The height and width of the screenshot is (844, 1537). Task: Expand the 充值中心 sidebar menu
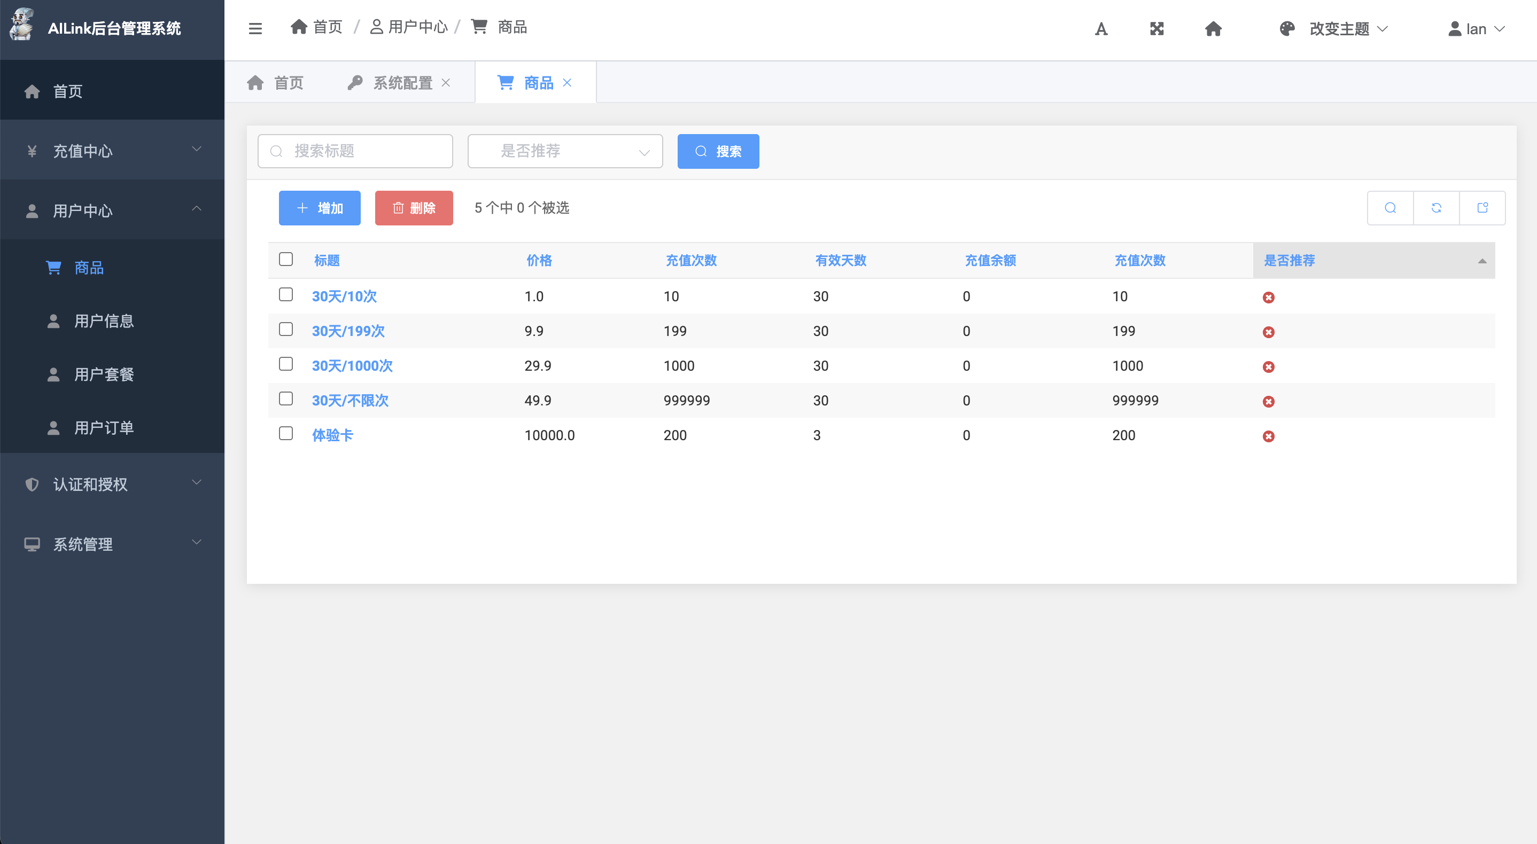pos(112,150)
